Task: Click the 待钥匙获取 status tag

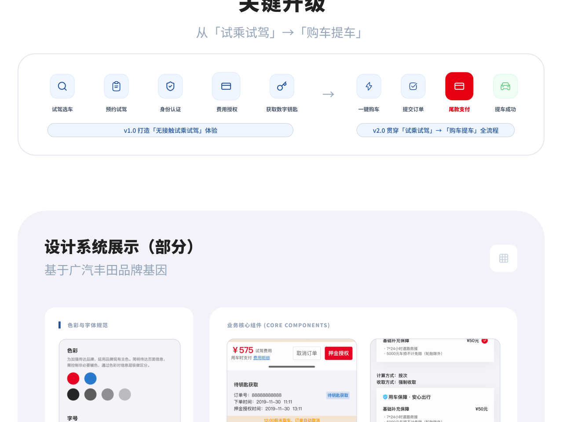Action: (338, 396)
